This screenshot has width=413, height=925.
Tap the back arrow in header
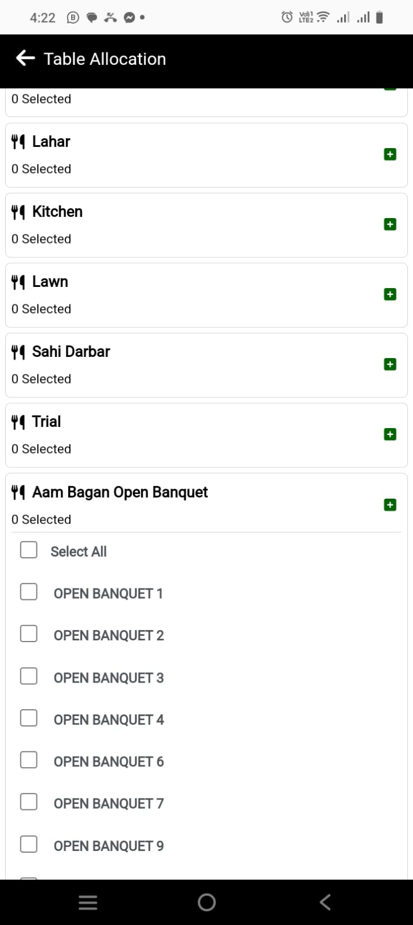[25, 58]
